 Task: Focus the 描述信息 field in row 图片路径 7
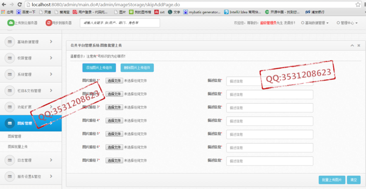[x=269, y=161]
